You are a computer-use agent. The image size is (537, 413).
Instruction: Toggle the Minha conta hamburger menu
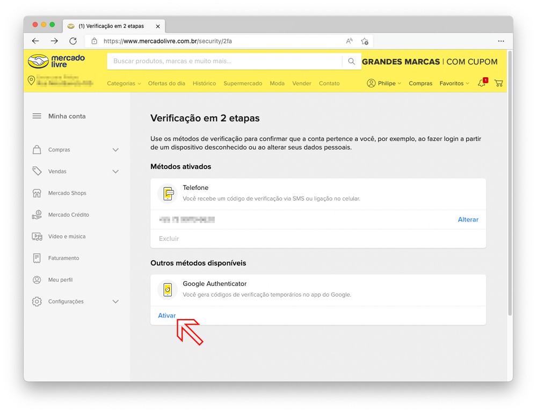coord(37,116)
